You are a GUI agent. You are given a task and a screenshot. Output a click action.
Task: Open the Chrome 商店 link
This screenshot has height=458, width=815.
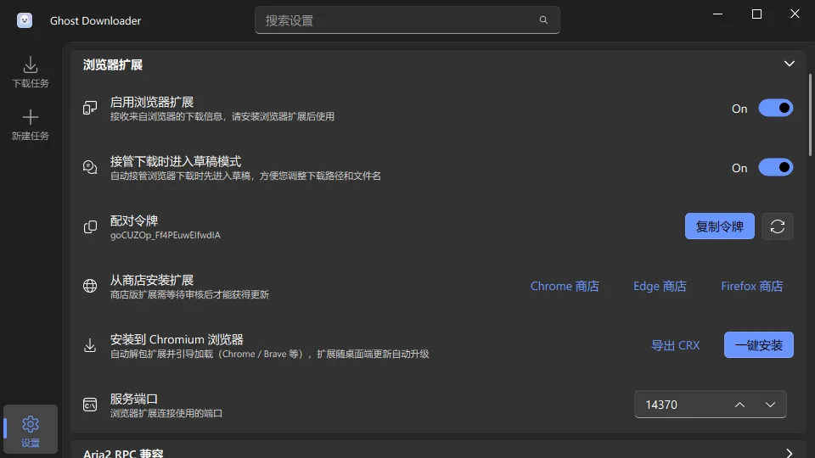[565, 286]
